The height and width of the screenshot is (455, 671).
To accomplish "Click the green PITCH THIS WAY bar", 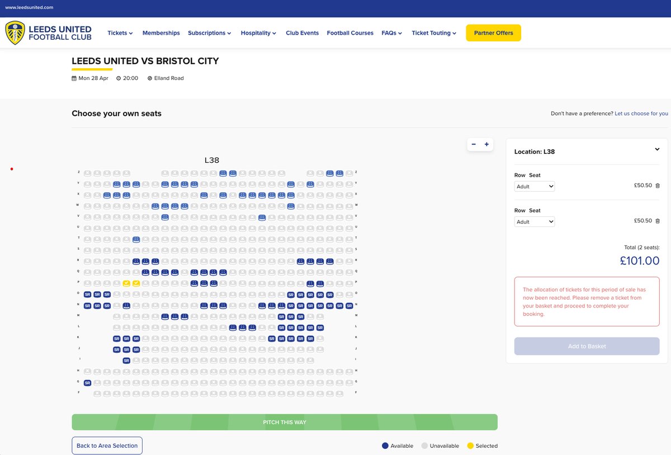I will tap(285, 422).
